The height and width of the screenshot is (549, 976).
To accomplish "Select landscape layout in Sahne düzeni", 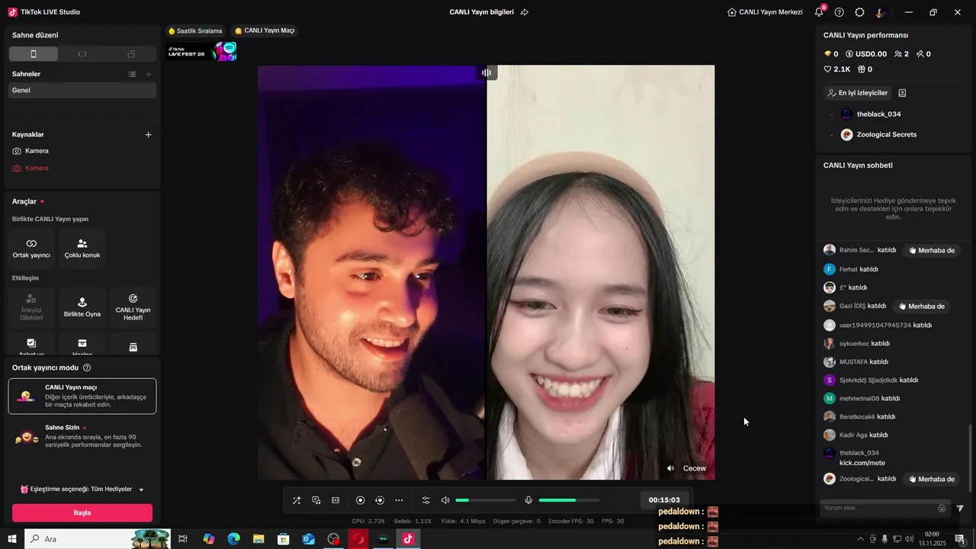I will tap(82, 54).
